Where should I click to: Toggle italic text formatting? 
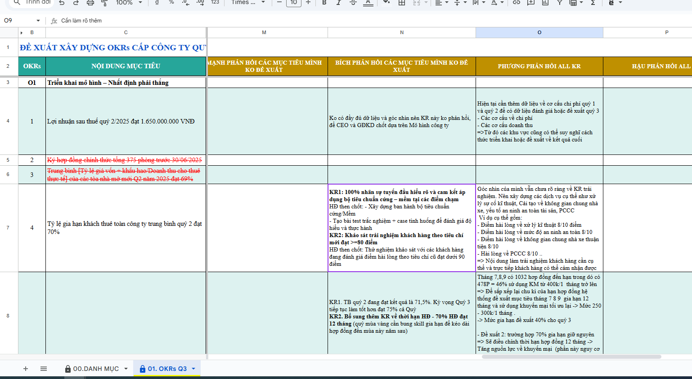point(338,3)
